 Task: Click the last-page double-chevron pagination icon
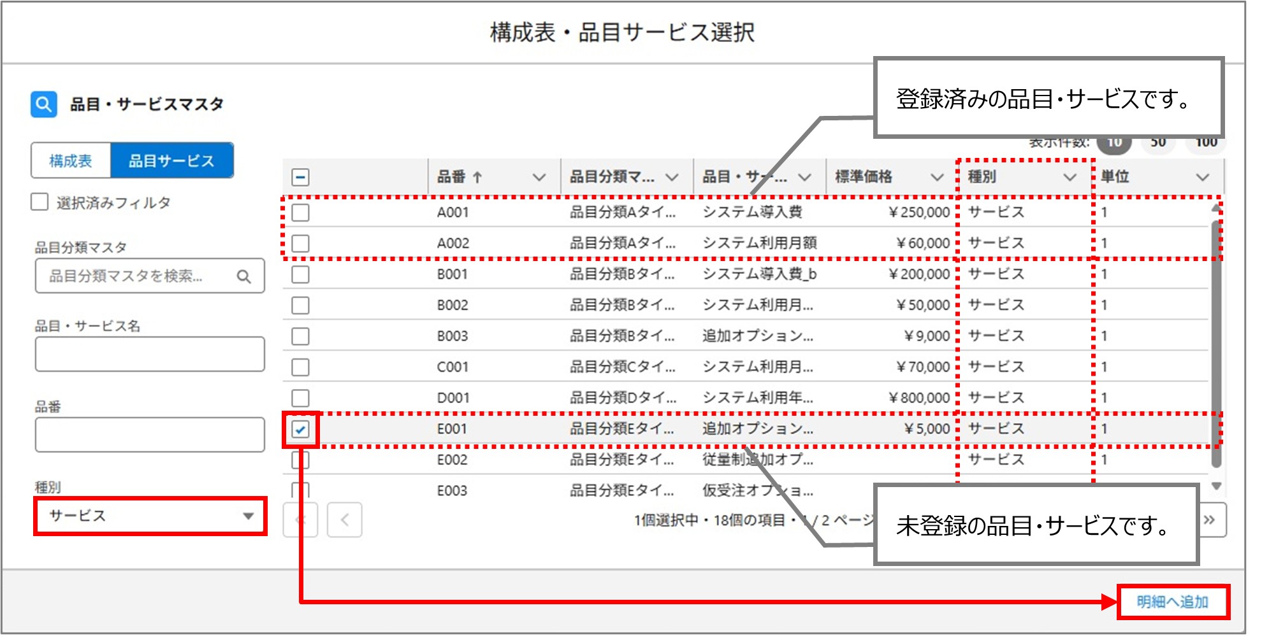point(1210,520)
